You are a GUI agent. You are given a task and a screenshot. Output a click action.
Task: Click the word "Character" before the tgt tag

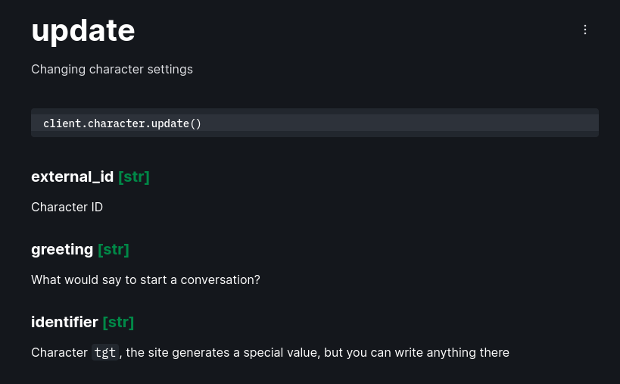pyautogui.click(x=59, y=352)
